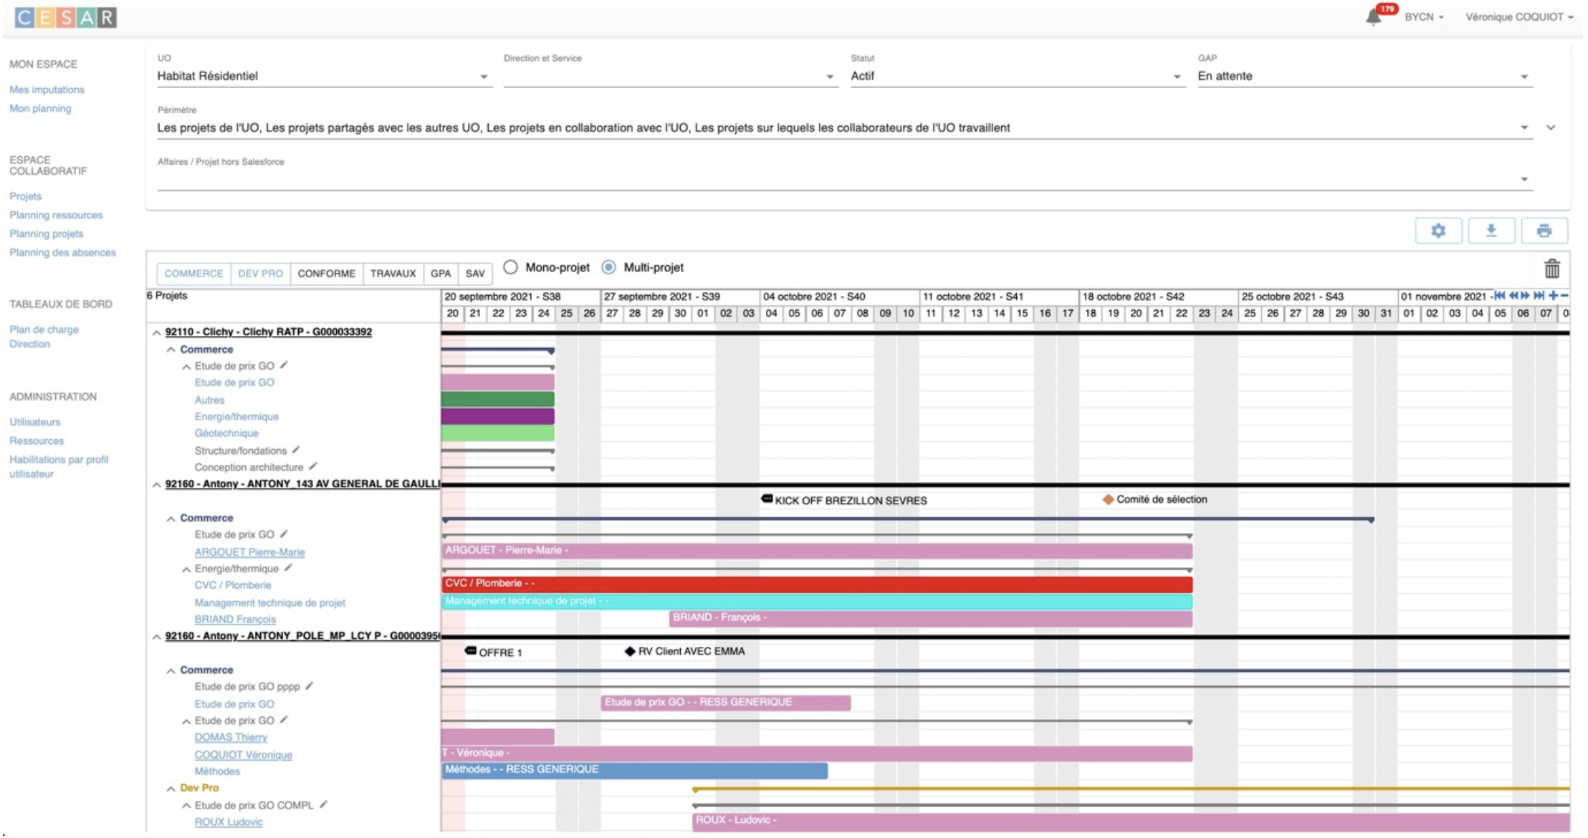Zoom out the timeline with minus
1588x838 pixels.
[x=1564, y=295]
